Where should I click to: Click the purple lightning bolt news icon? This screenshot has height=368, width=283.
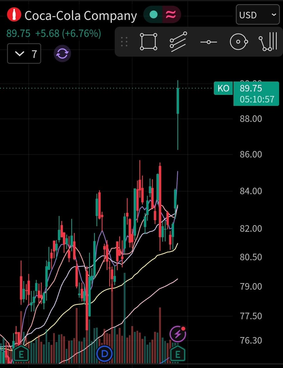(178, 334)
